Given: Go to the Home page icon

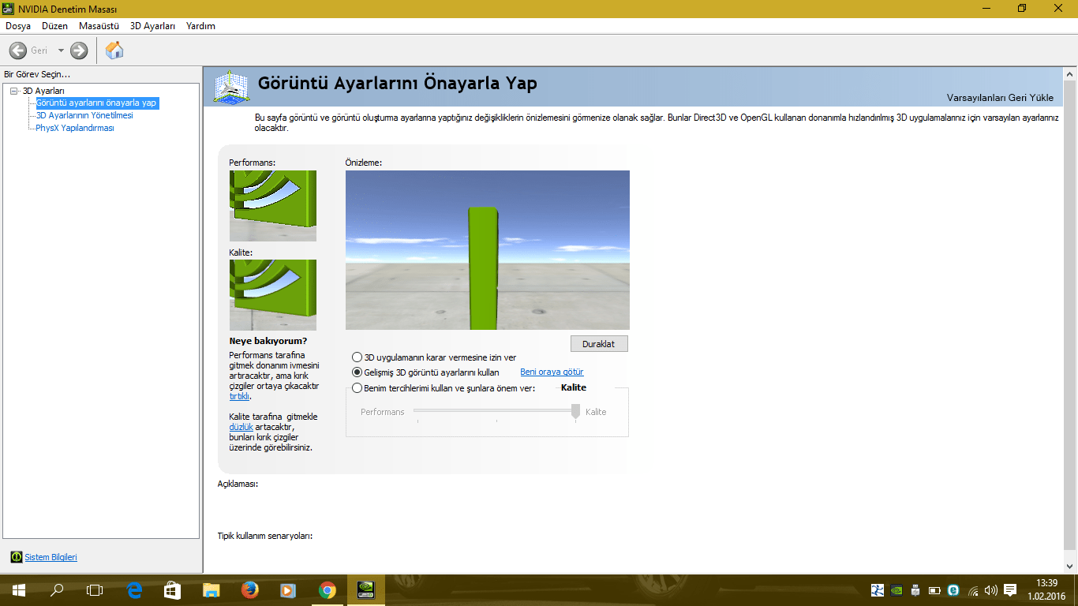Looking at the screenshot, I should click(x=114, y=50).
